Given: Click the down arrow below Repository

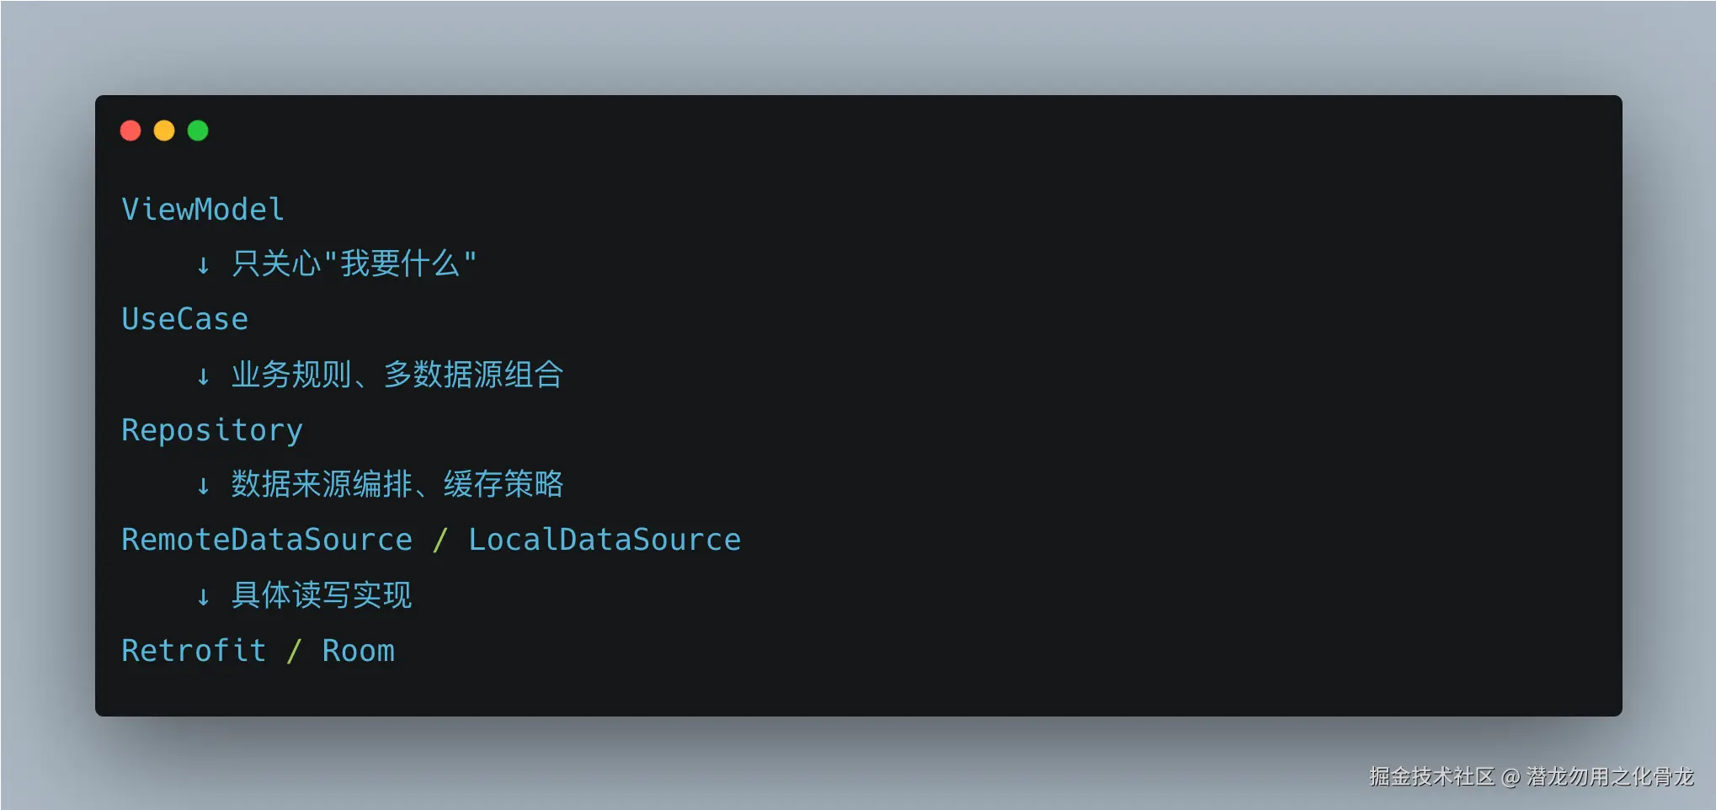Looking at the screenshot, I should coord(203,486).
